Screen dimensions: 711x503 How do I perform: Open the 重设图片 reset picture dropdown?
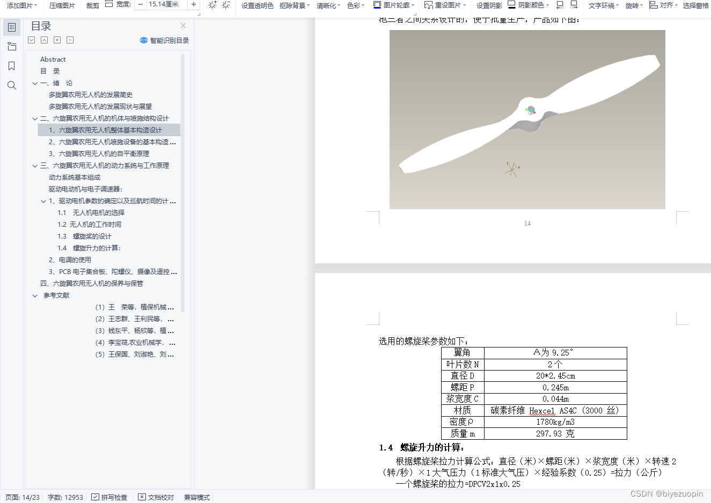coord(445,5)
